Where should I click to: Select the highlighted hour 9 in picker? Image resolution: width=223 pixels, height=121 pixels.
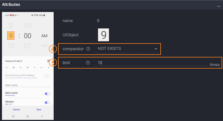tap(11, 35)
